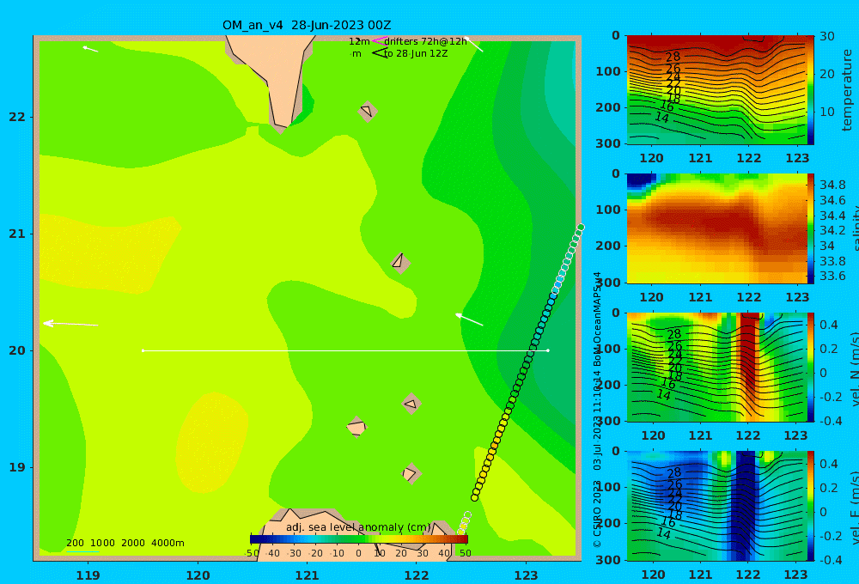Image resolution: width=859 pixels, height=584 pixels.
Task: Click the title 'OM_an_v4 28-Jun-2023 00Z'
Action: pyautogui.click(x=307, y=25)
